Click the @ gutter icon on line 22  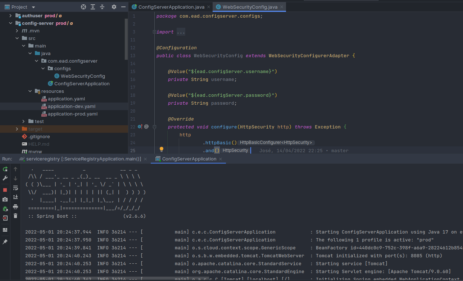pos(146,127)
